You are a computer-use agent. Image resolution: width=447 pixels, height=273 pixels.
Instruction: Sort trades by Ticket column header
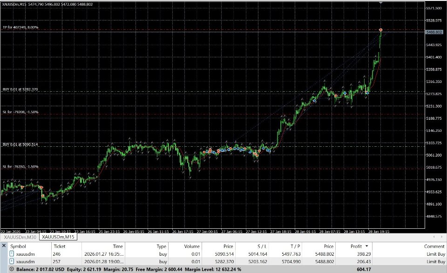click(60, 246)
